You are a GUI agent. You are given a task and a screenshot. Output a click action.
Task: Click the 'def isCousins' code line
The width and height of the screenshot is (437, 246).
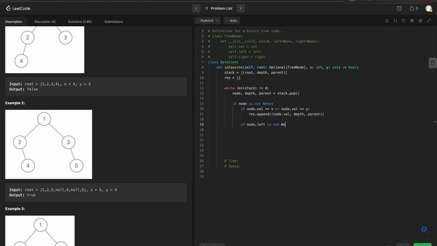point(287,67)
